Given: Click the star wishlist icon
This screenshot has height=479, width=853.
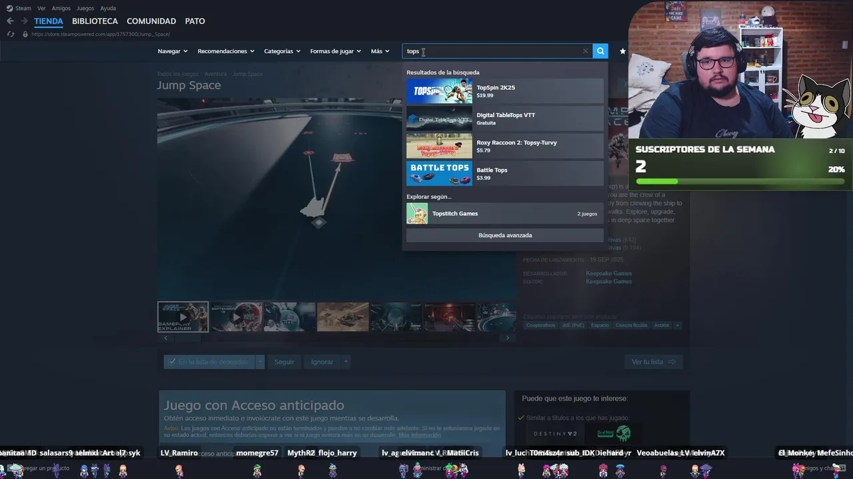Looking at the screenshot, I should coord(622,51).
